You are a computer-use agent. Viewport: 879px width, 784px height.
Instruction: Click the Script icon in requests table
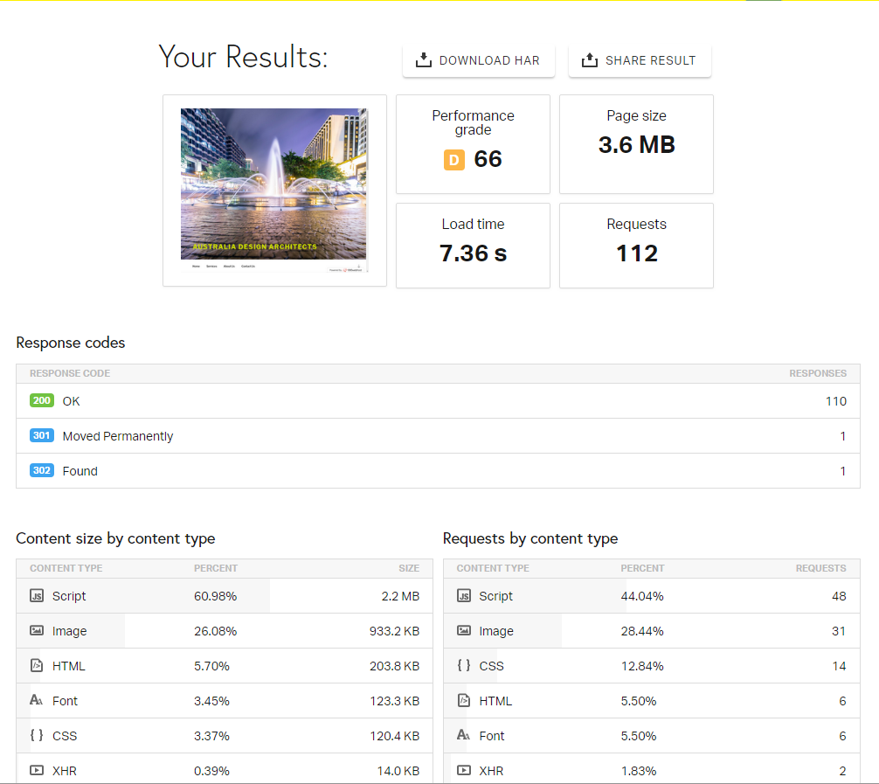pyautogui.click(x=464, y=596)
